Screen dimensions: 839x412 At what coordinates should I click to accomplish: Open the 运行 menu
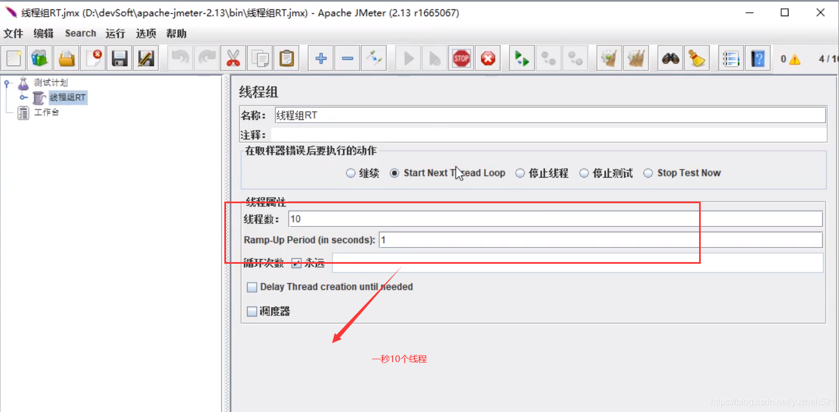(115, 33)
